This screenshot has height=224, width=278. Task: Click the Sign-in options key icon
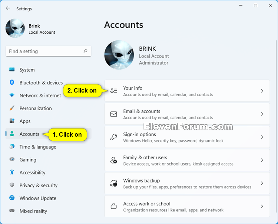(114, 137)
